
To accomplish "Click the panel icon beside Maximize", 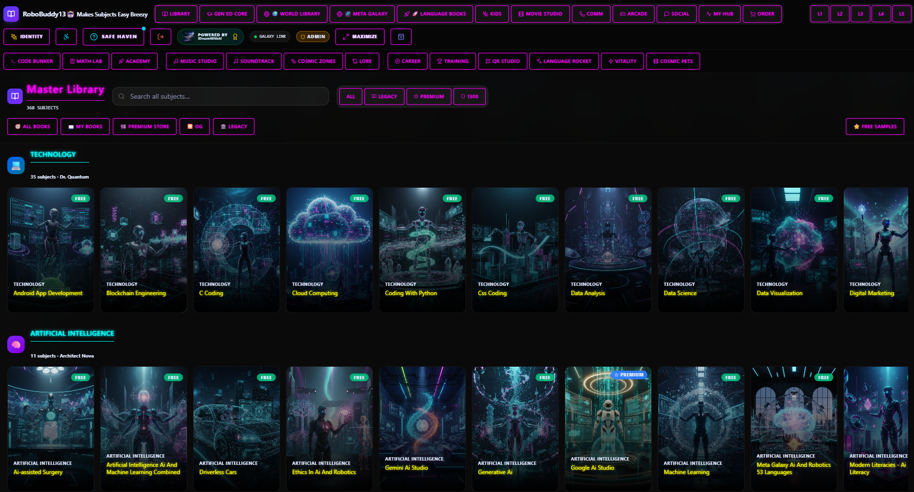I will tap(401, 37).
